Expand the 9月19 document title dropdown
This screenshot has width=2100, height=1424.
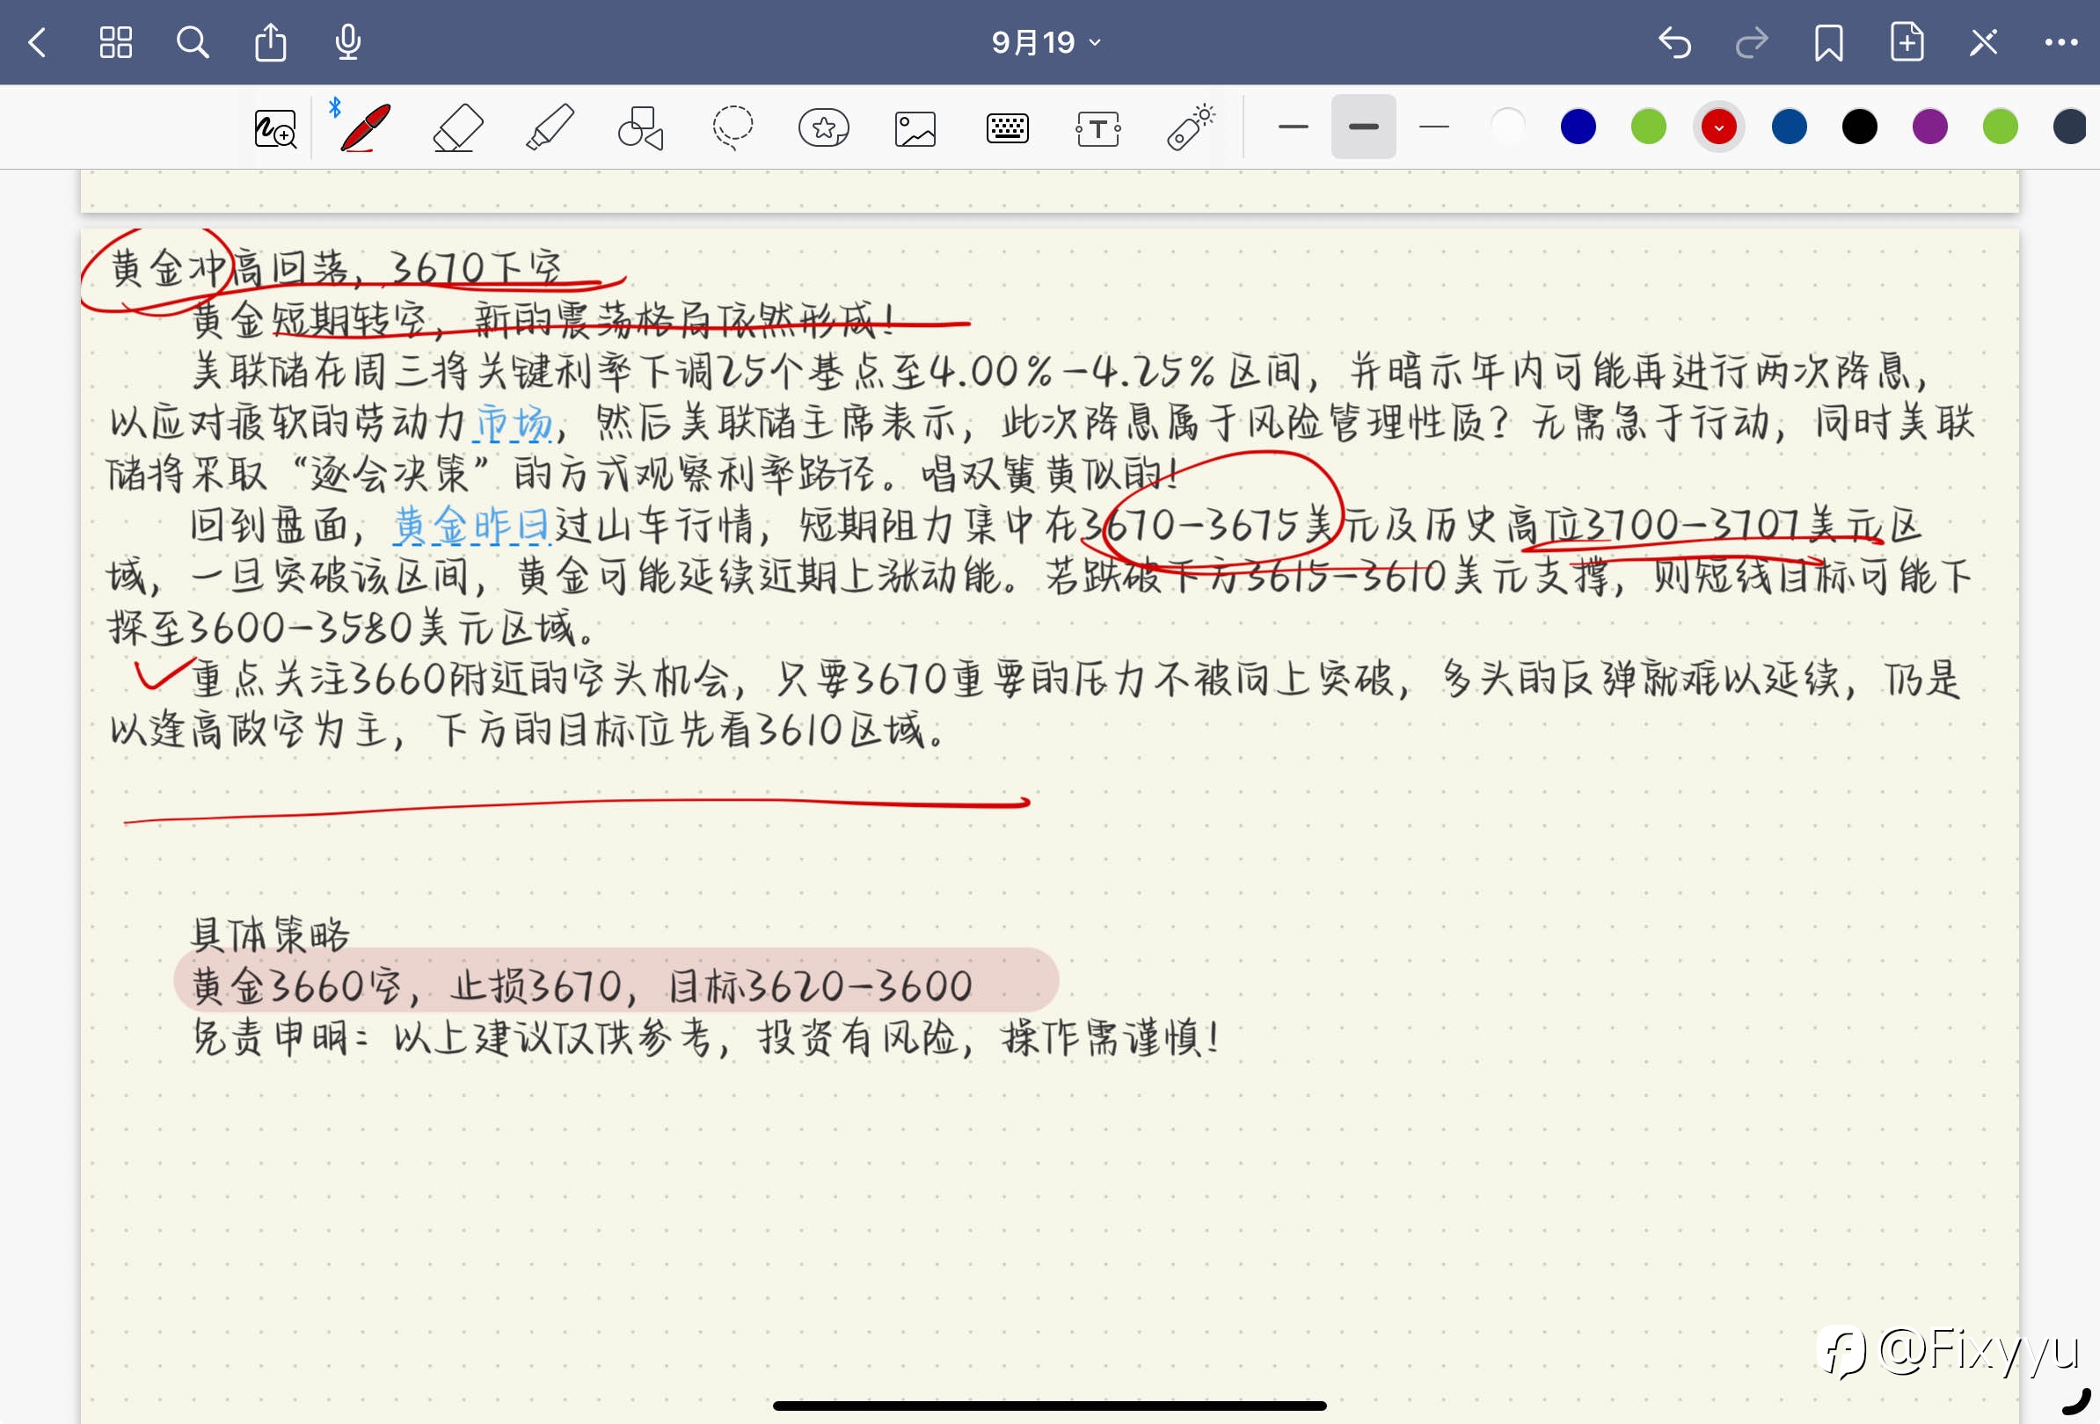point(1046,42)
